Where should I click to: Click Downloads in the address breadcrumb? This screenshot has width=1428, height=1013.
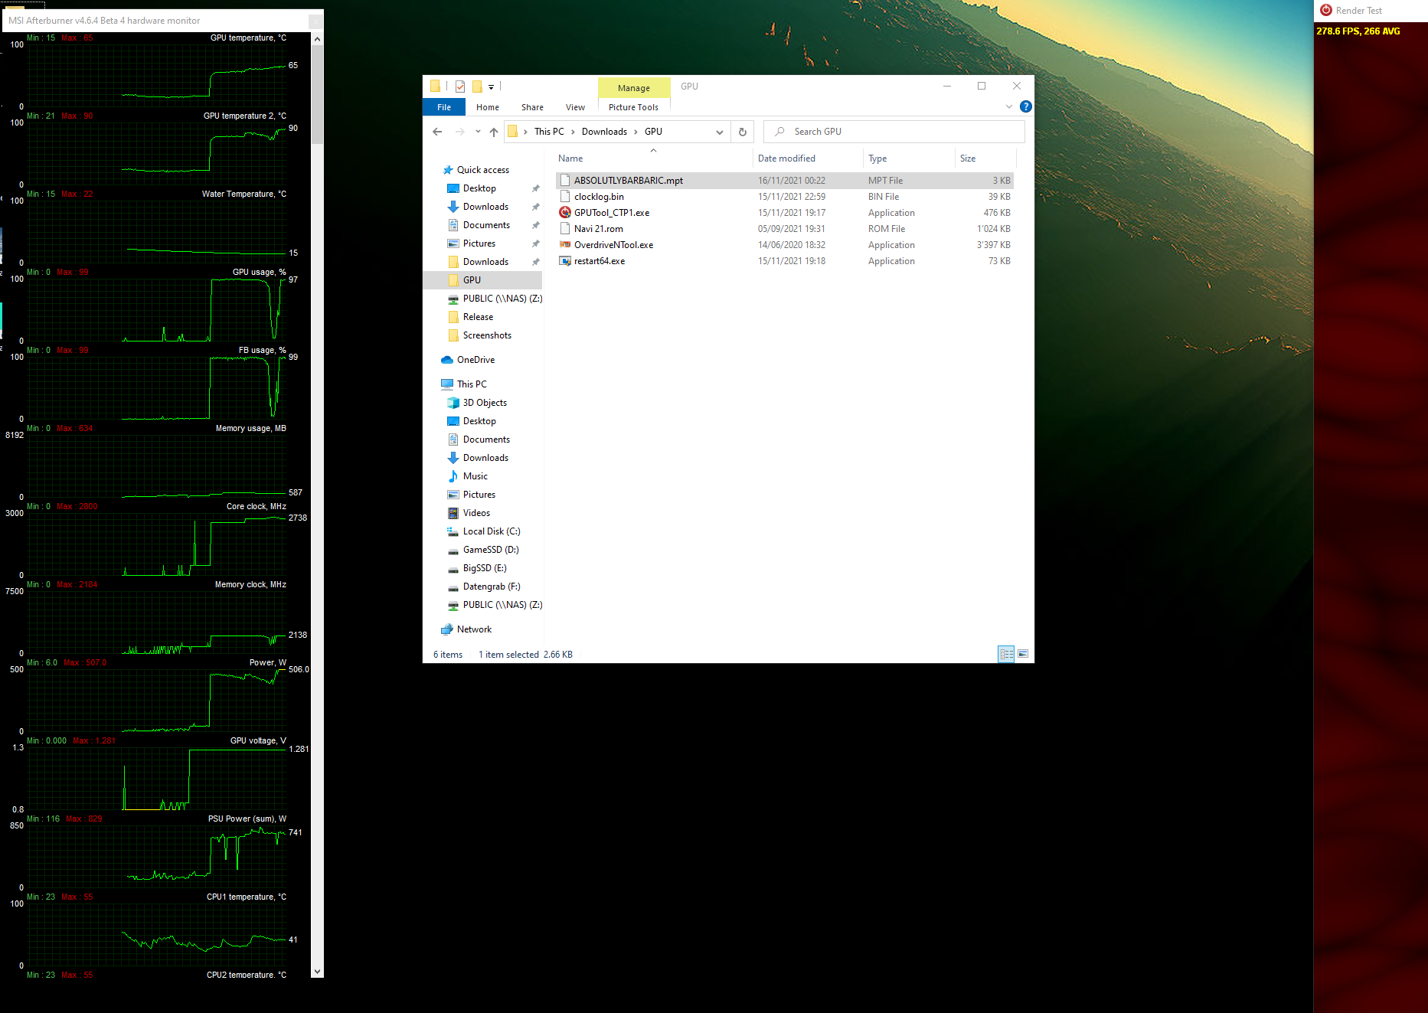click(604, 132)
